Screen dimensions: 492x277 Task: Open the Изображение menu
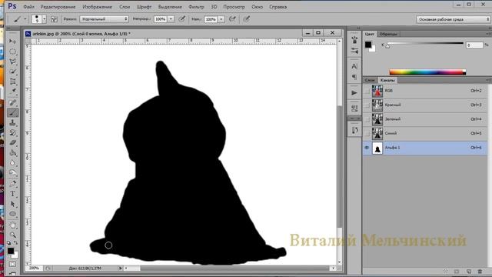pos(98,7)
